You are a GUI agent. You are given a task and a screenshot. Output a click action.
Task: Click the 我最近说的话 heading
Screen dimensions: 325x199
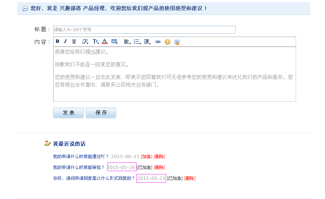pos(69,144)
